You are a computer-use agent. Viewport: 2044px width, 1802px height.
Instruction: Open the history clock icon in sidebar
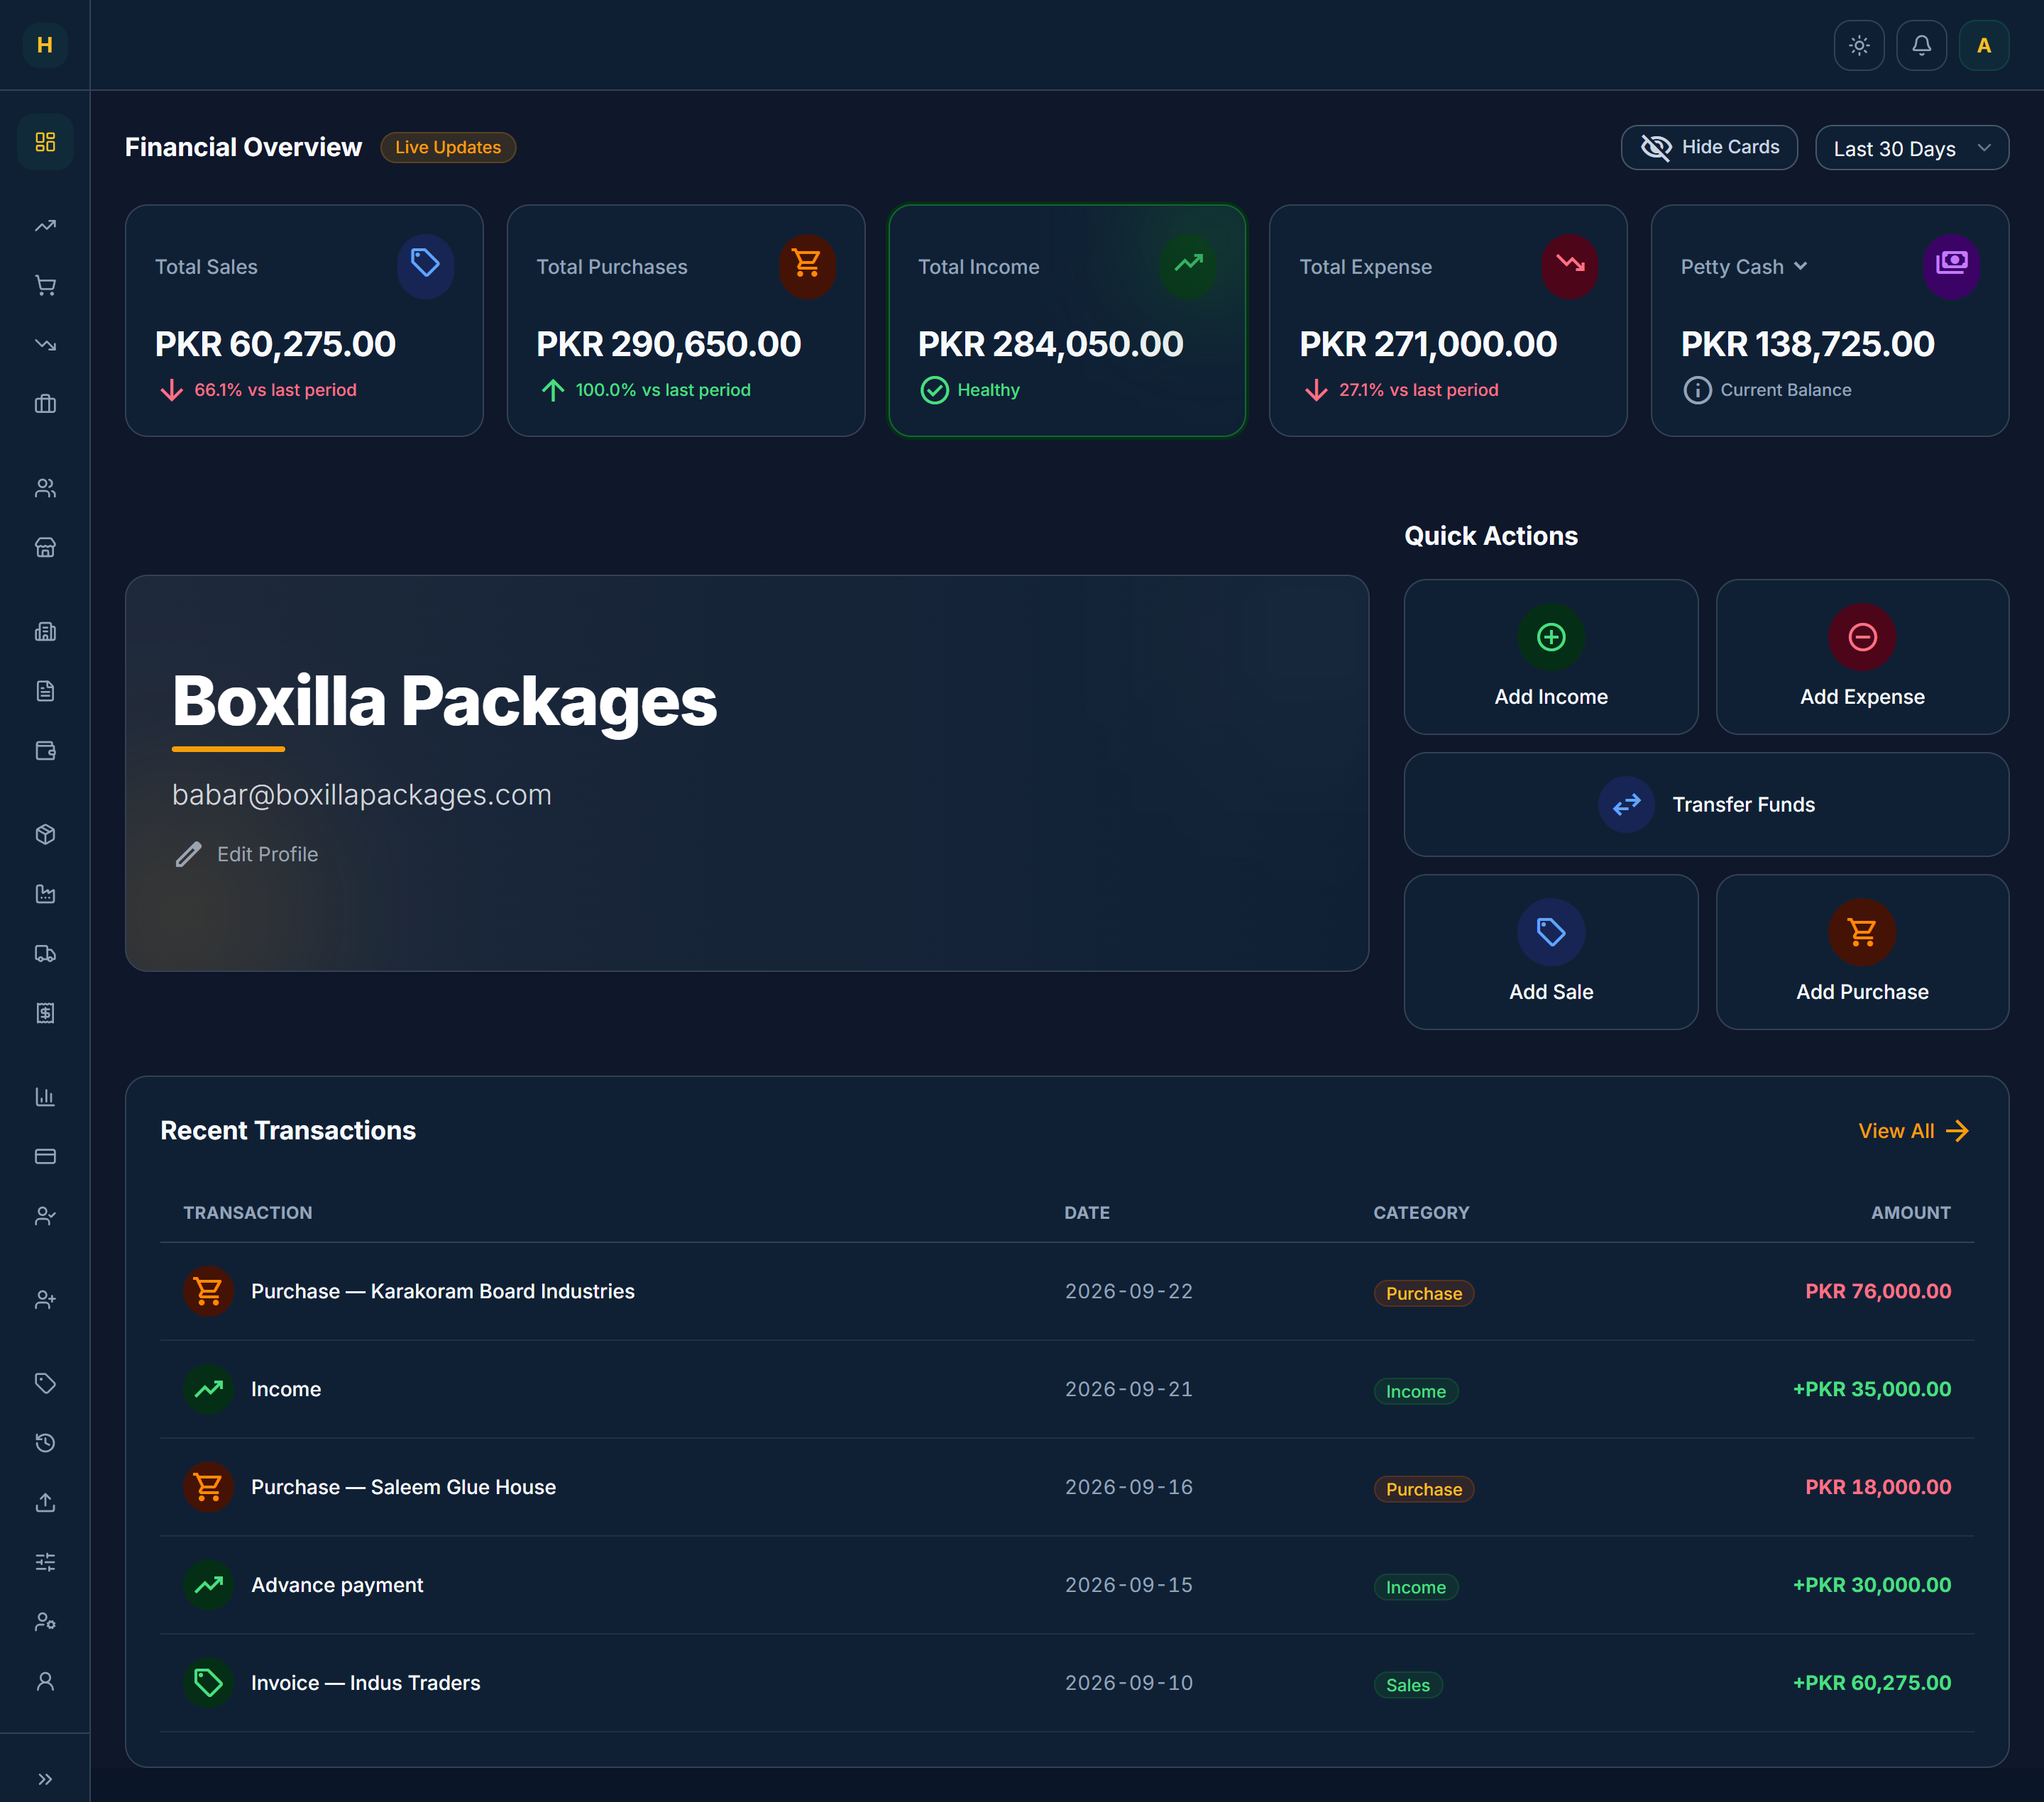coord(45,1443)
